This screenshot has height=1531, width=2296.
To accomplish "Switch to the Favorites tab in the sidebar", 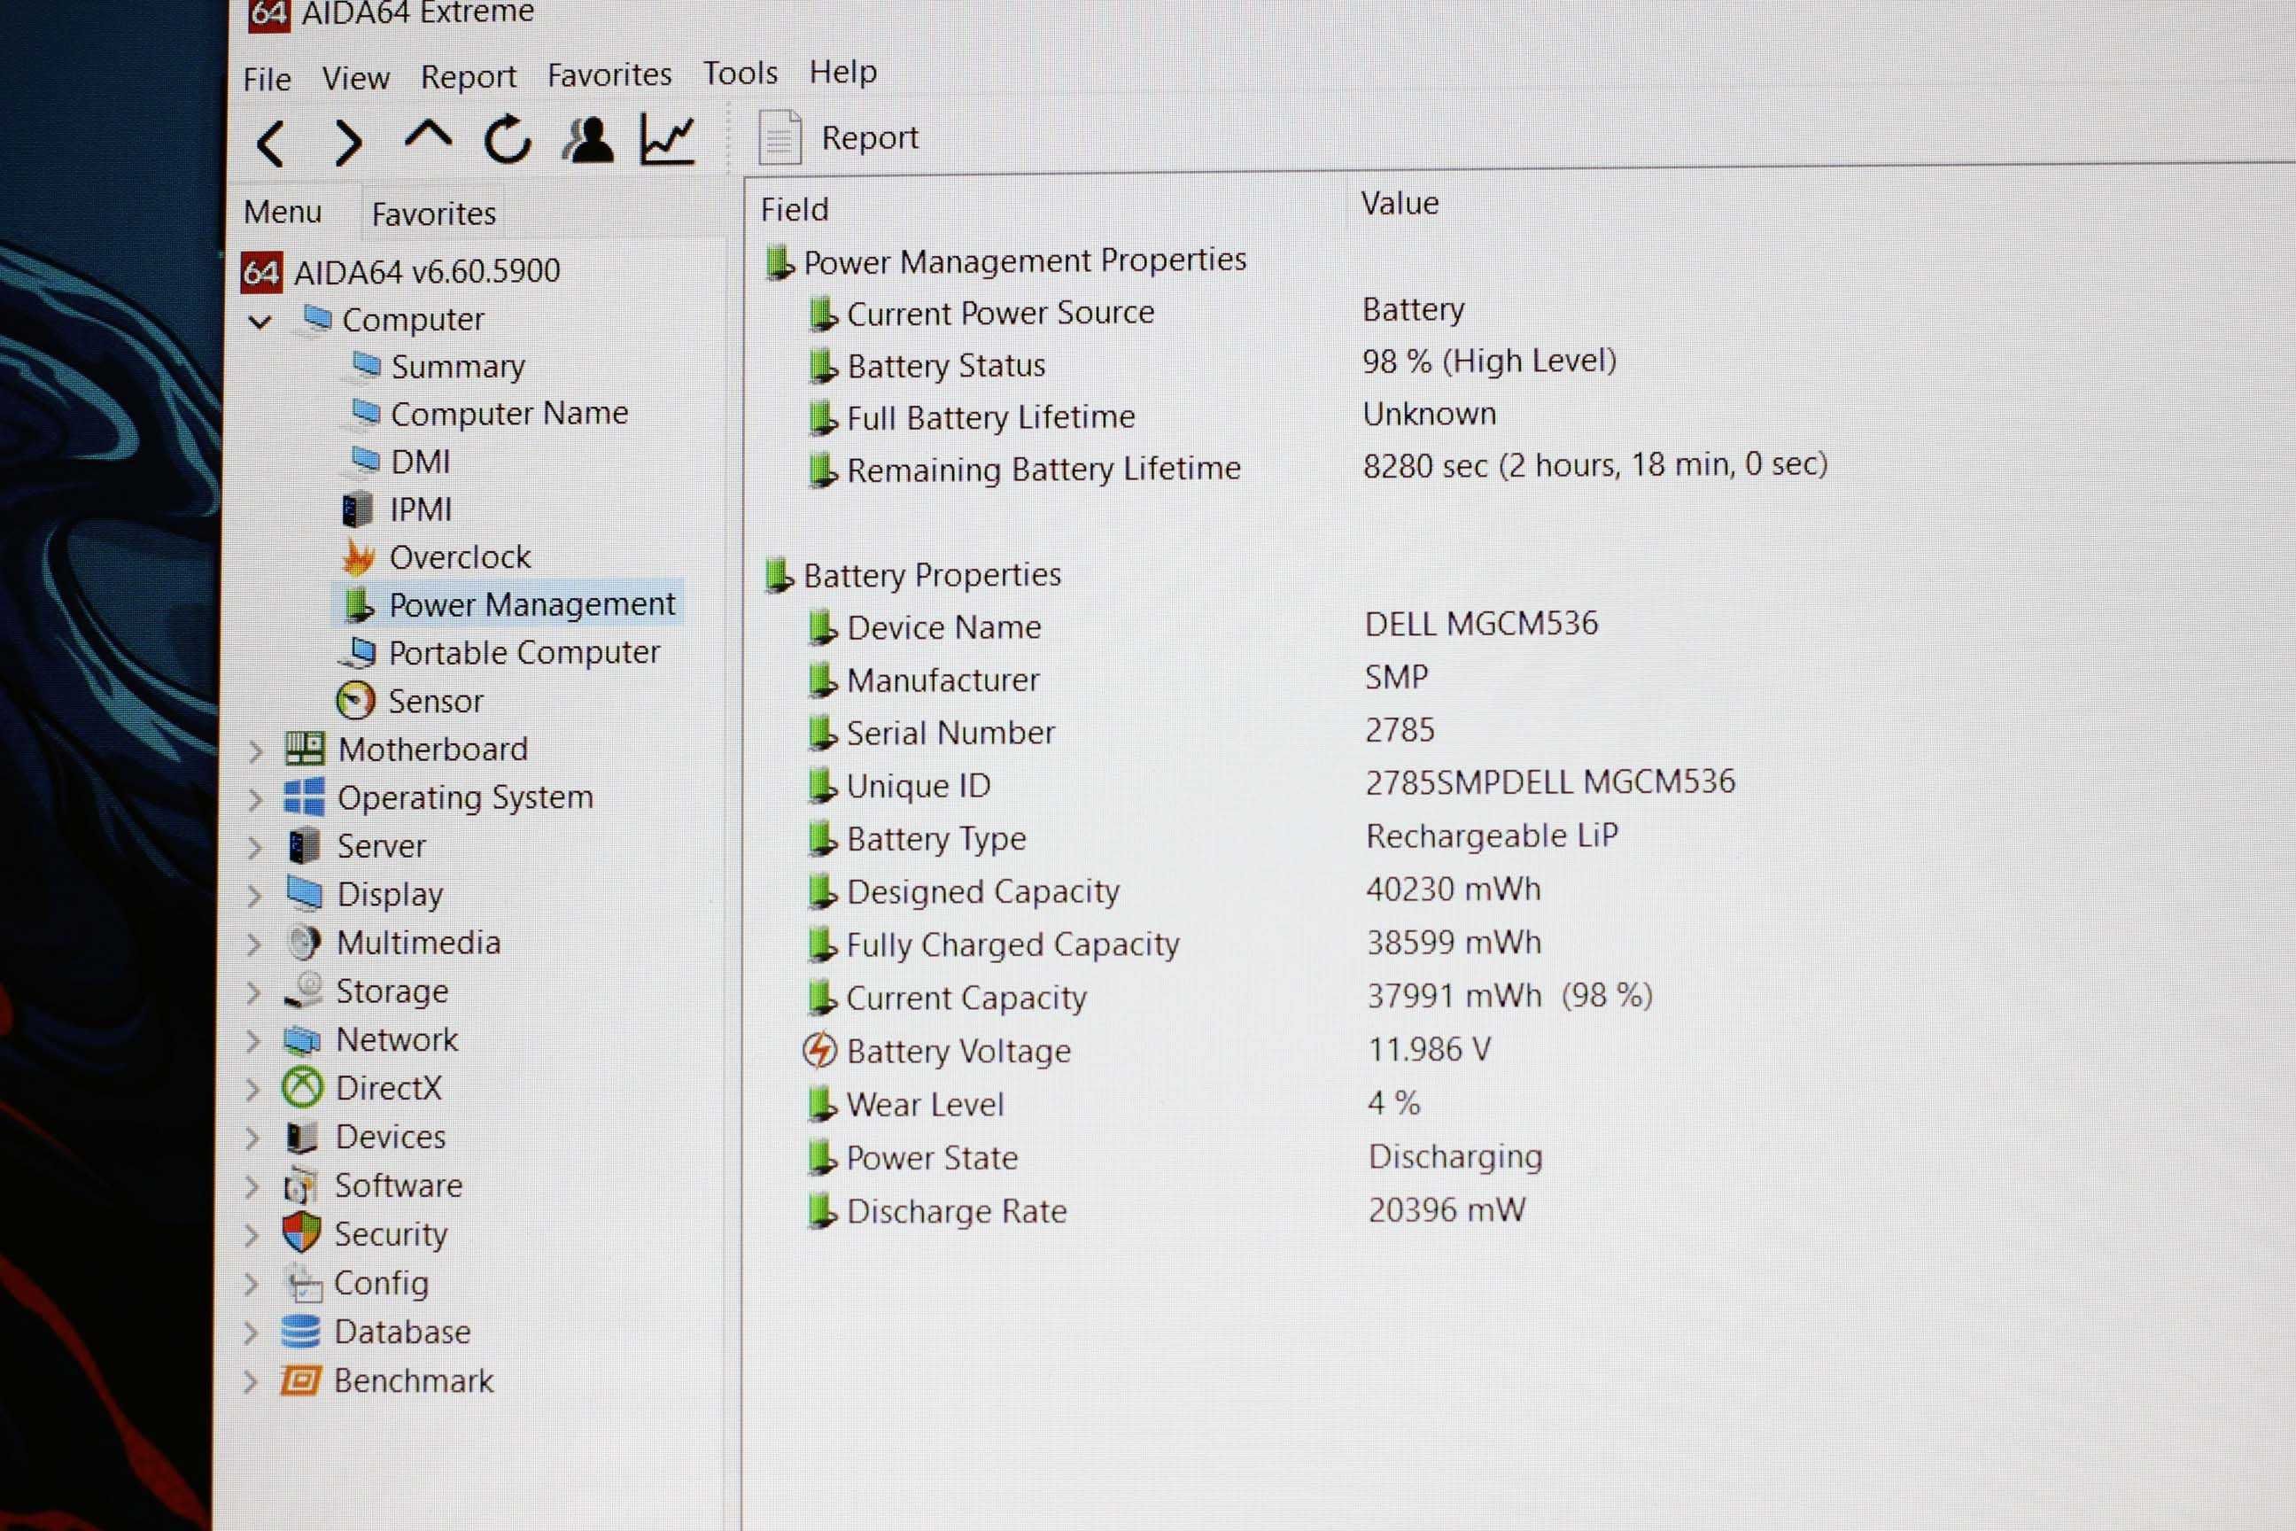I will 434,214.
